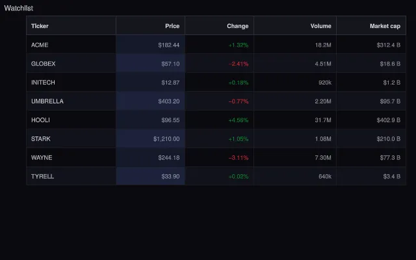Screen dimensions: 416x260
Task: Sort by the Ticker column header
Action: click(x=71, y=26)
